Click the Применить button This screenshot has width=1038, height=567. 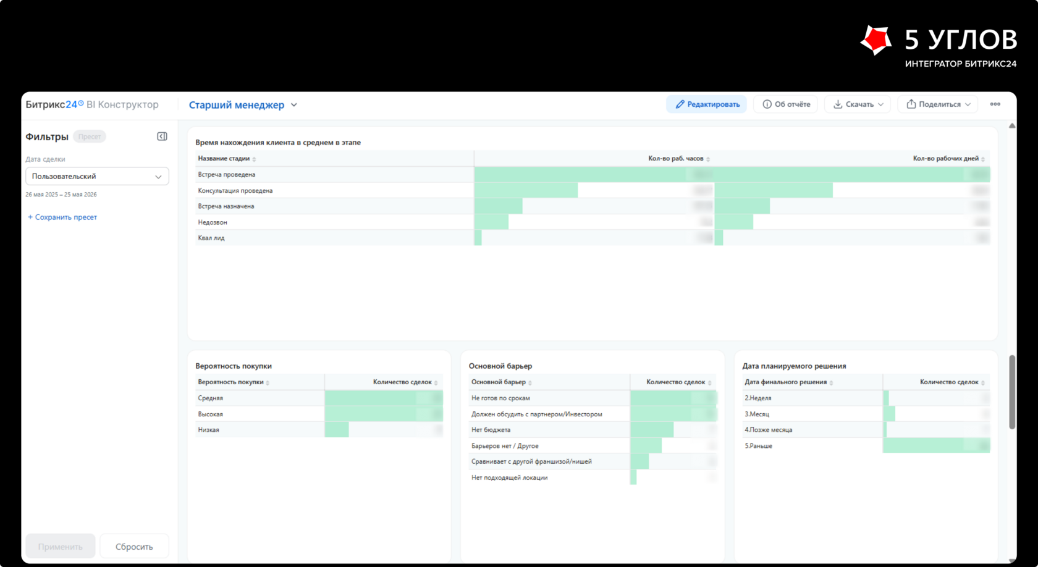pos(60,547)
